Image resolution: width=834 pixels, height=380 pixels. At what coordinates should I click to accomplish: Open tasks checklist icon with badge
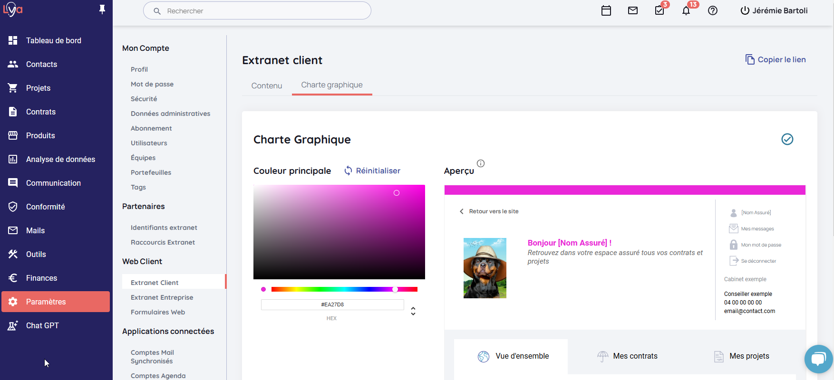coord(659,10)
